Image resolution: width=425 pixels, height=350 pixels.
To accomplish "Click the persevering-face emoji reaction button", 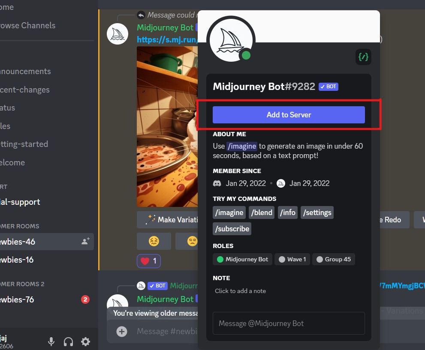I will [x=154, y=241].
